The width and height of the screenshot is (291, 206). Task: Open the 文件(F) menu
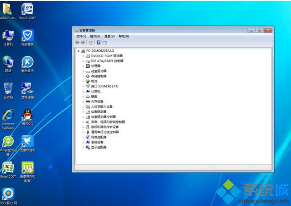coord(81,36)
